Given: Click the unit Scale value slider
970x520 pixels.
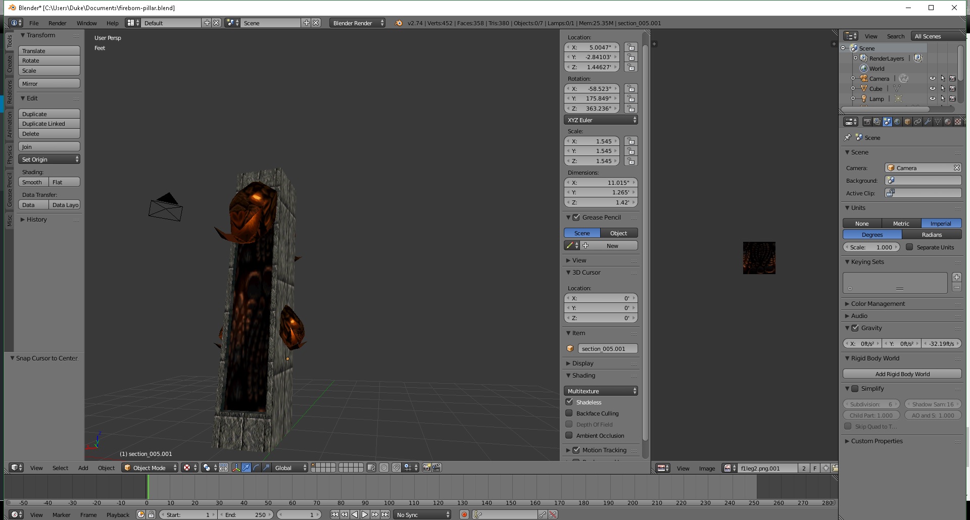Looking at the screenshot, I should [871, 247].
